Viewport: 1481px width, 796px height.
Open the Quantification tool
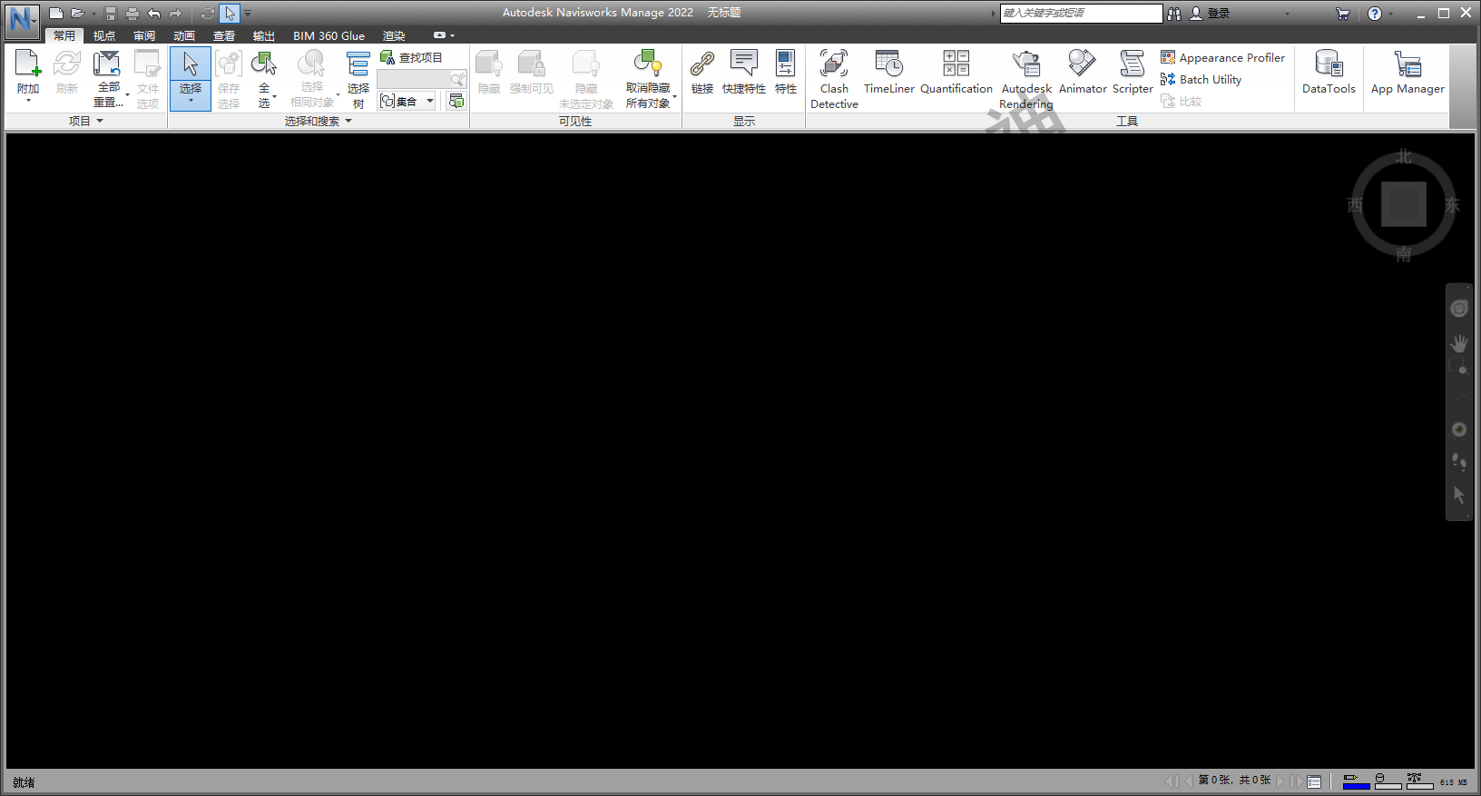[956, 72]
